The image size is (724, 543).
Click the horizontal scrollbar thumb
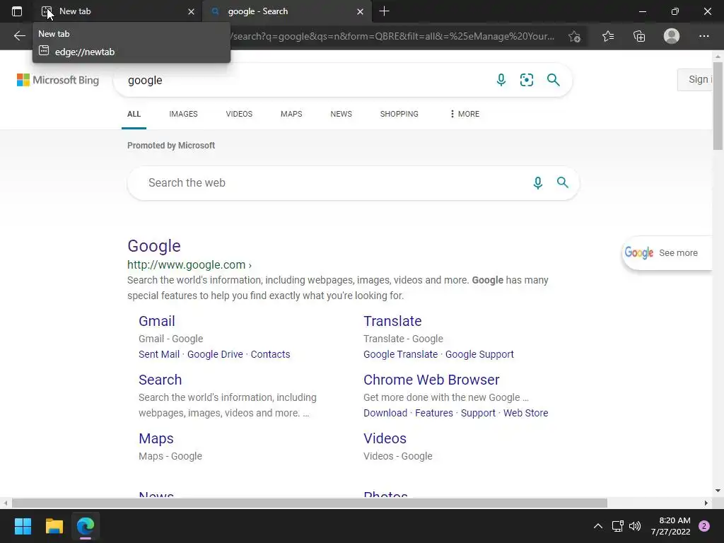pyautogui.click(x=310, y=503)
